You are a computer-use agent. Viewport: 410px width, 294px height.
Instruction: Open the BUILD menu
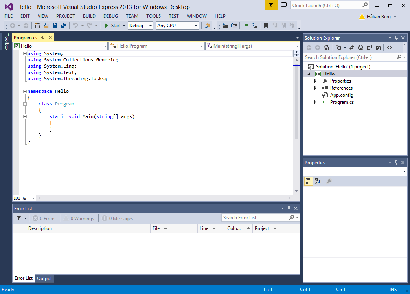coord(89,16)
